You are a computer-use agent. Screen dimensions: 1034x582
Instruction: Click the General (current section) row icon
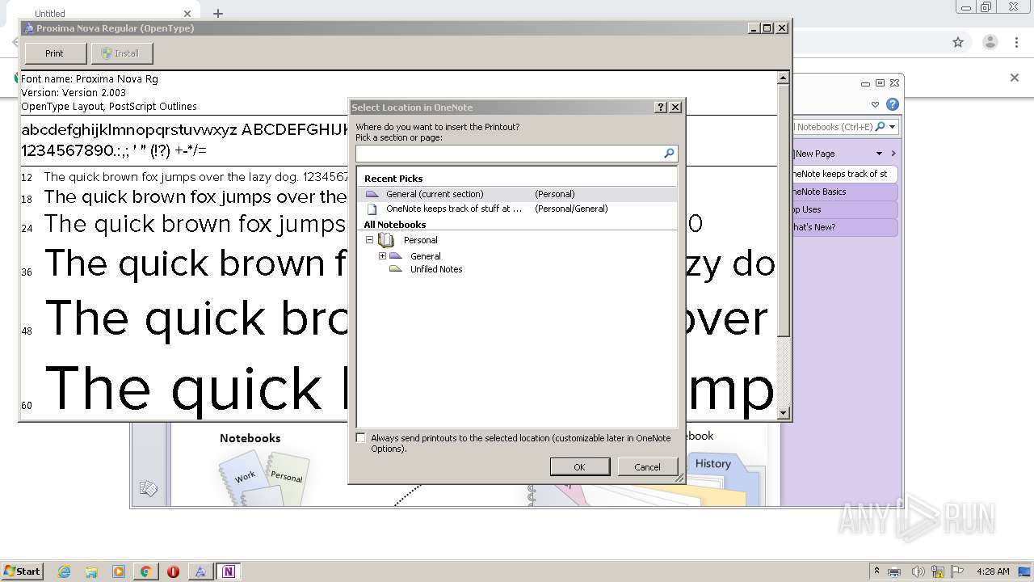(x=372, y=194)
